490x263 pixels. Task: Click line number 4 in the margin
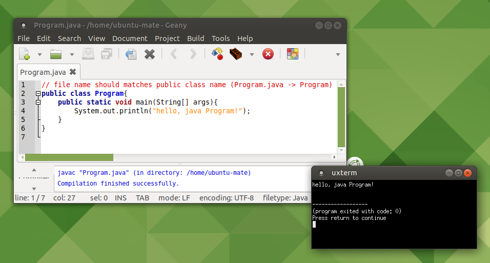point(23,111)
